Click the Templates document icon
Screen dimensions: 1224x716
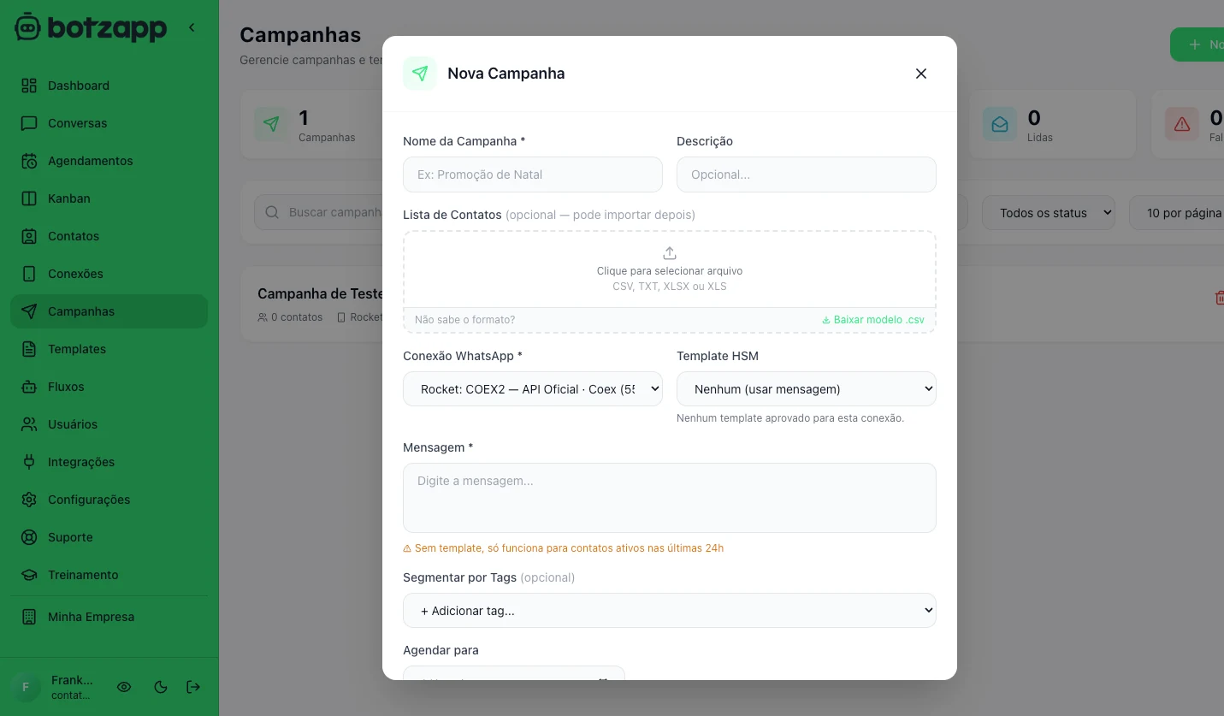29,349
